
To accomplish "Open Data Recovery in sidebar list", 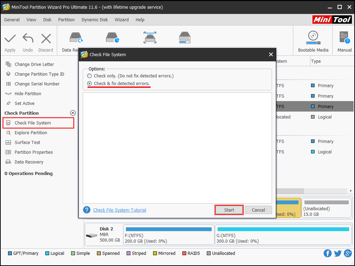I will pos(29,162).
